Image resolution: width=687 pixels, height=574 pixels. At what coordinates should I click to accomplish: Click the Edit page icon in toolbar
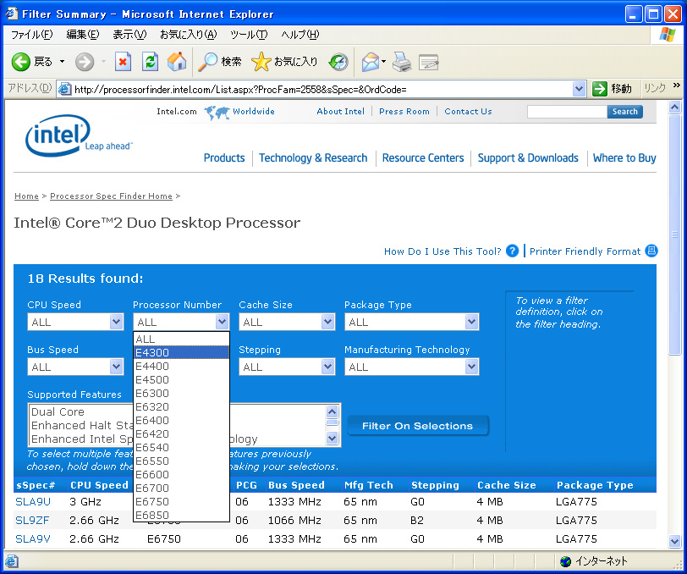[x=428, y=62]
